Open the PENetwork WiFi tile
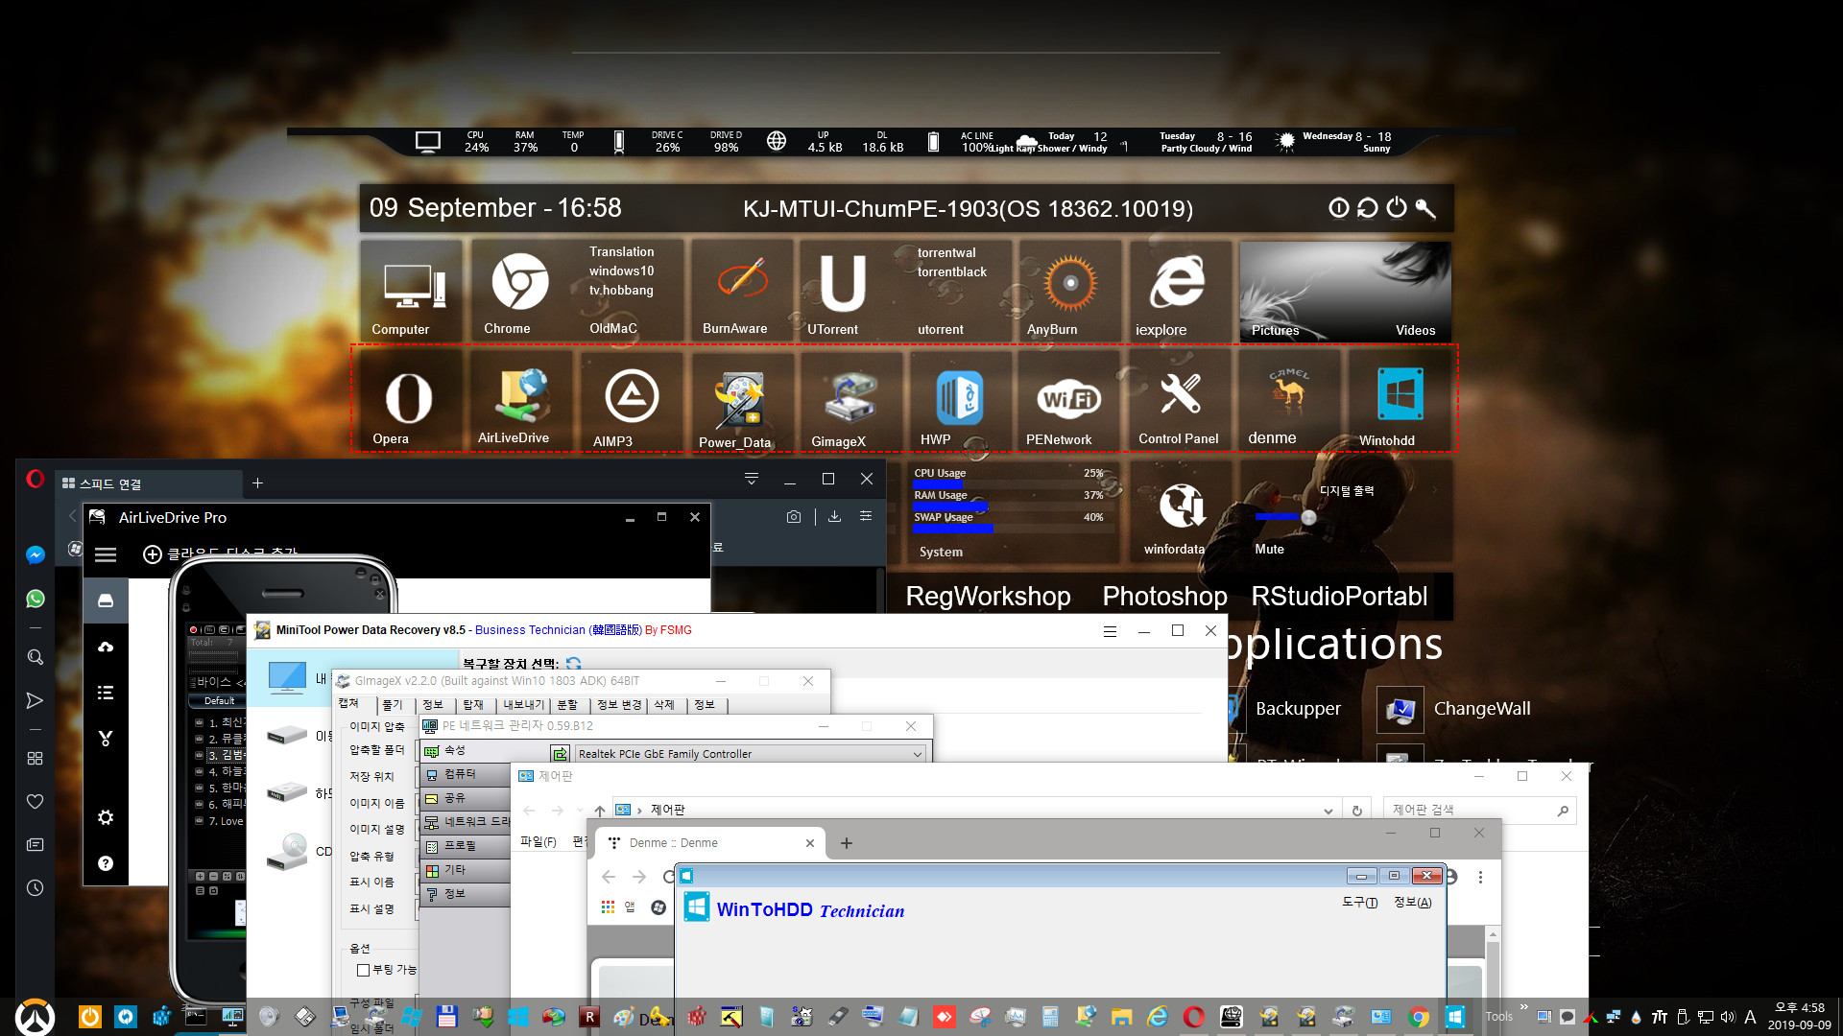 coord(1069,400)
